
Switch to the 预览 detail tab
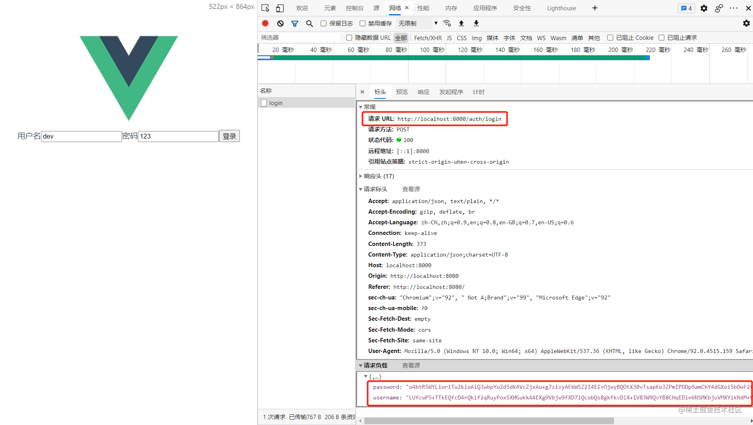(x=402, y=92)
